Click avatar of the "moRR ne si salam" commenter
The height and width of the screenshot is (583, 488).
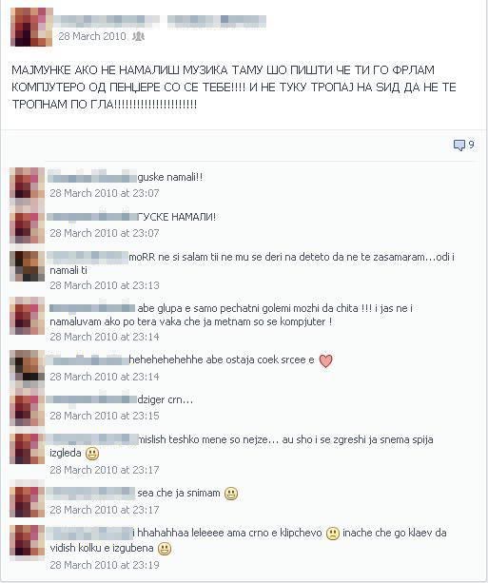(28, 266)
